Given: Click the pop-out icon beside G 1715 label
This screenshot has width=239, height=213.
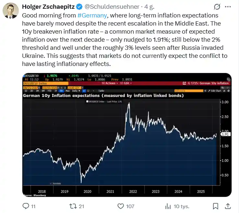Looking at the screenshot, I should coord(184,83).
